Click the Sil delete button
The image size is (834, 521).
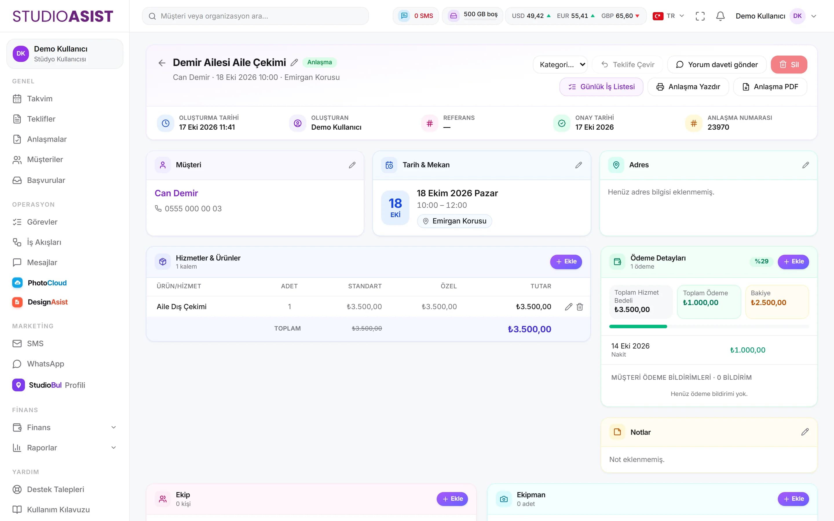(x=789, y=65)
